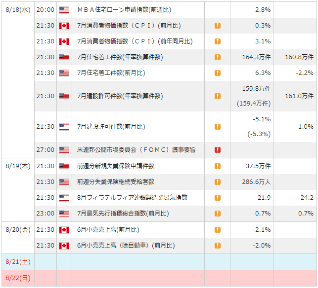Viewport: 318px width, 288px height.
Task: Select the text 7月住宅着工件数(年率換算件数)
Action: pyautogui.click(x=120, y=57)
